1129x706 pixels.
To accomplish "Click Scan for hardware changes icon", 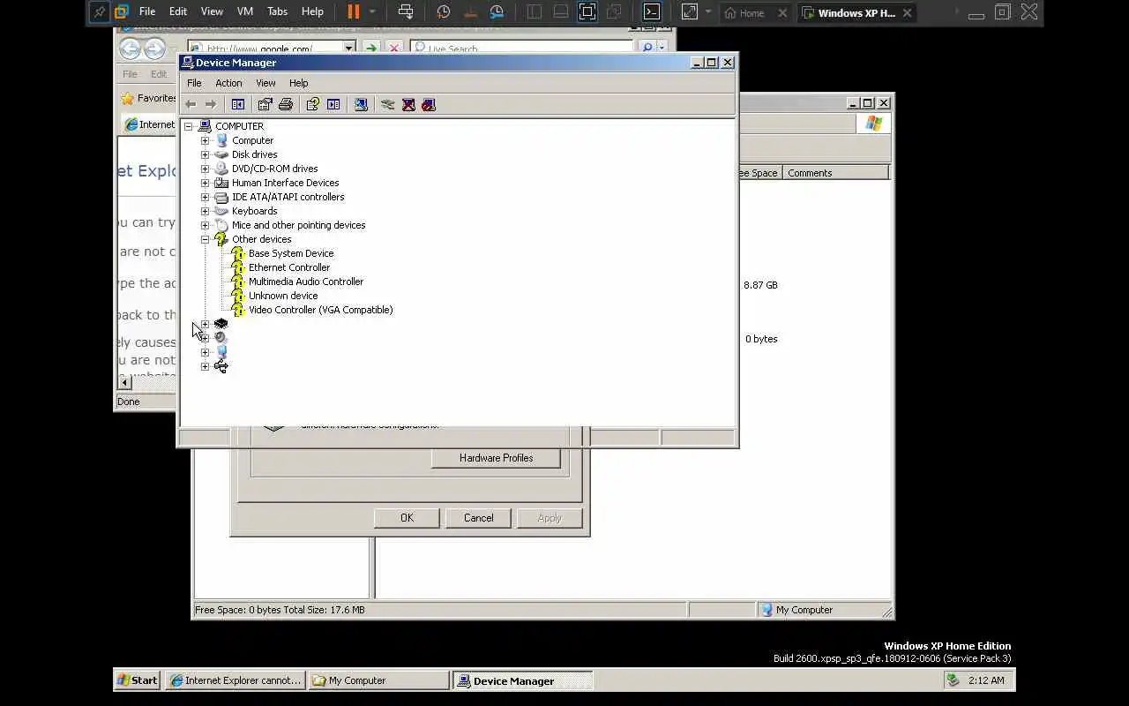I will (x=361, y=104).
